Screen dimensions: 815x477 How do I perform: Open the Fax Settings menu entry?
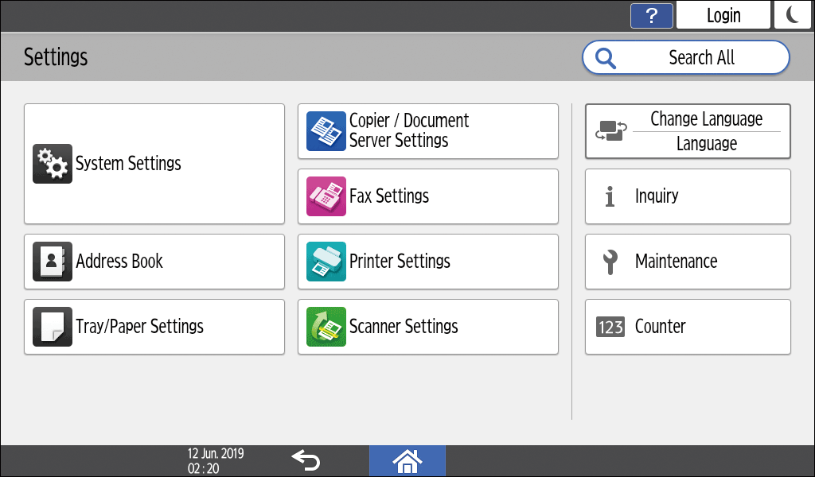click(428, 196)
